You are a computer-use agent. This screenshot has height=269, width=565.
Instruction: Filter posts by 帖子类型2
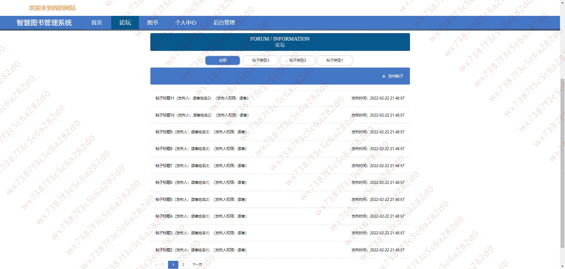pyautogui.click(x=298, y=60)
